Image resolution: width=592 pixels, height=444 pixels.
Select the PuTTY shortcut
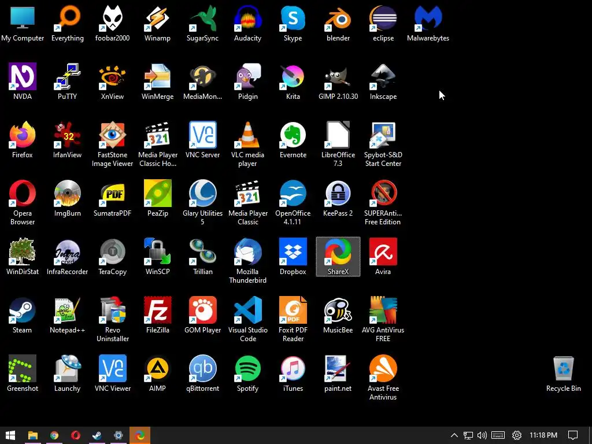click(x=67, y=82)
